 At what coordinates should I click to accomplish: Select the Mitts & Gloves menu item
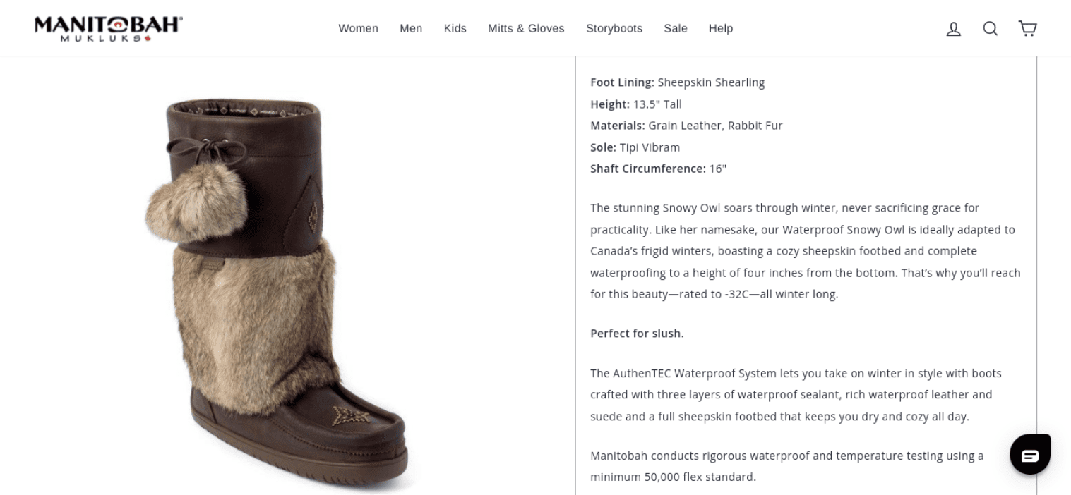coord(525,28)
